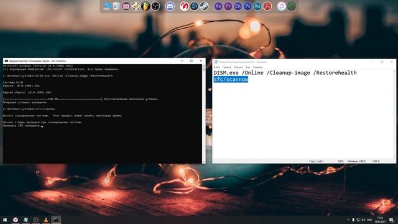Click the UTF-8 encoding status entry

[x=376, y=161]
